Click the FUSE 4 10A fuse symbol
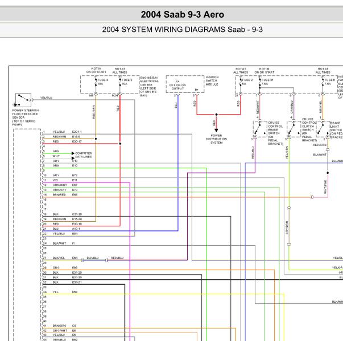Viewport: 343px width, 341px height. [96, 83]
